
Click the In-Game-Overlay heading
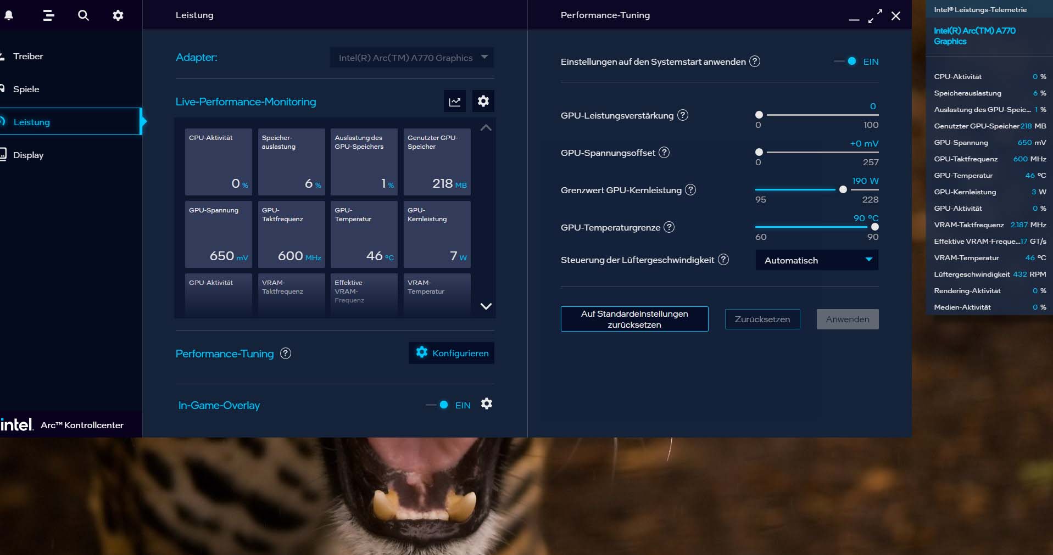[x=219, y=405]
